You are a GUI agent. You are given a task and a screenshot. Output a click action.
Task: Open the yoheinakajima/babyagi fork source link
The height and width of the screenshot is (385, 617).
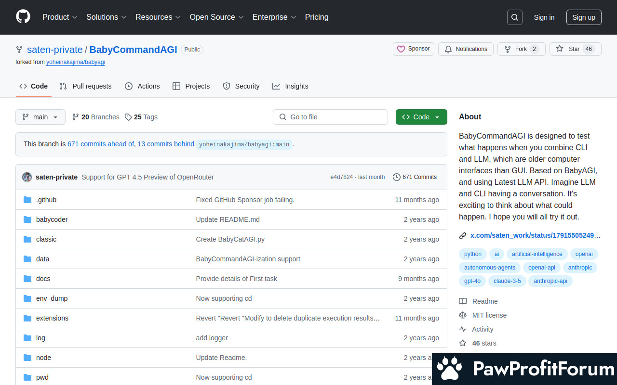(76, 62)
